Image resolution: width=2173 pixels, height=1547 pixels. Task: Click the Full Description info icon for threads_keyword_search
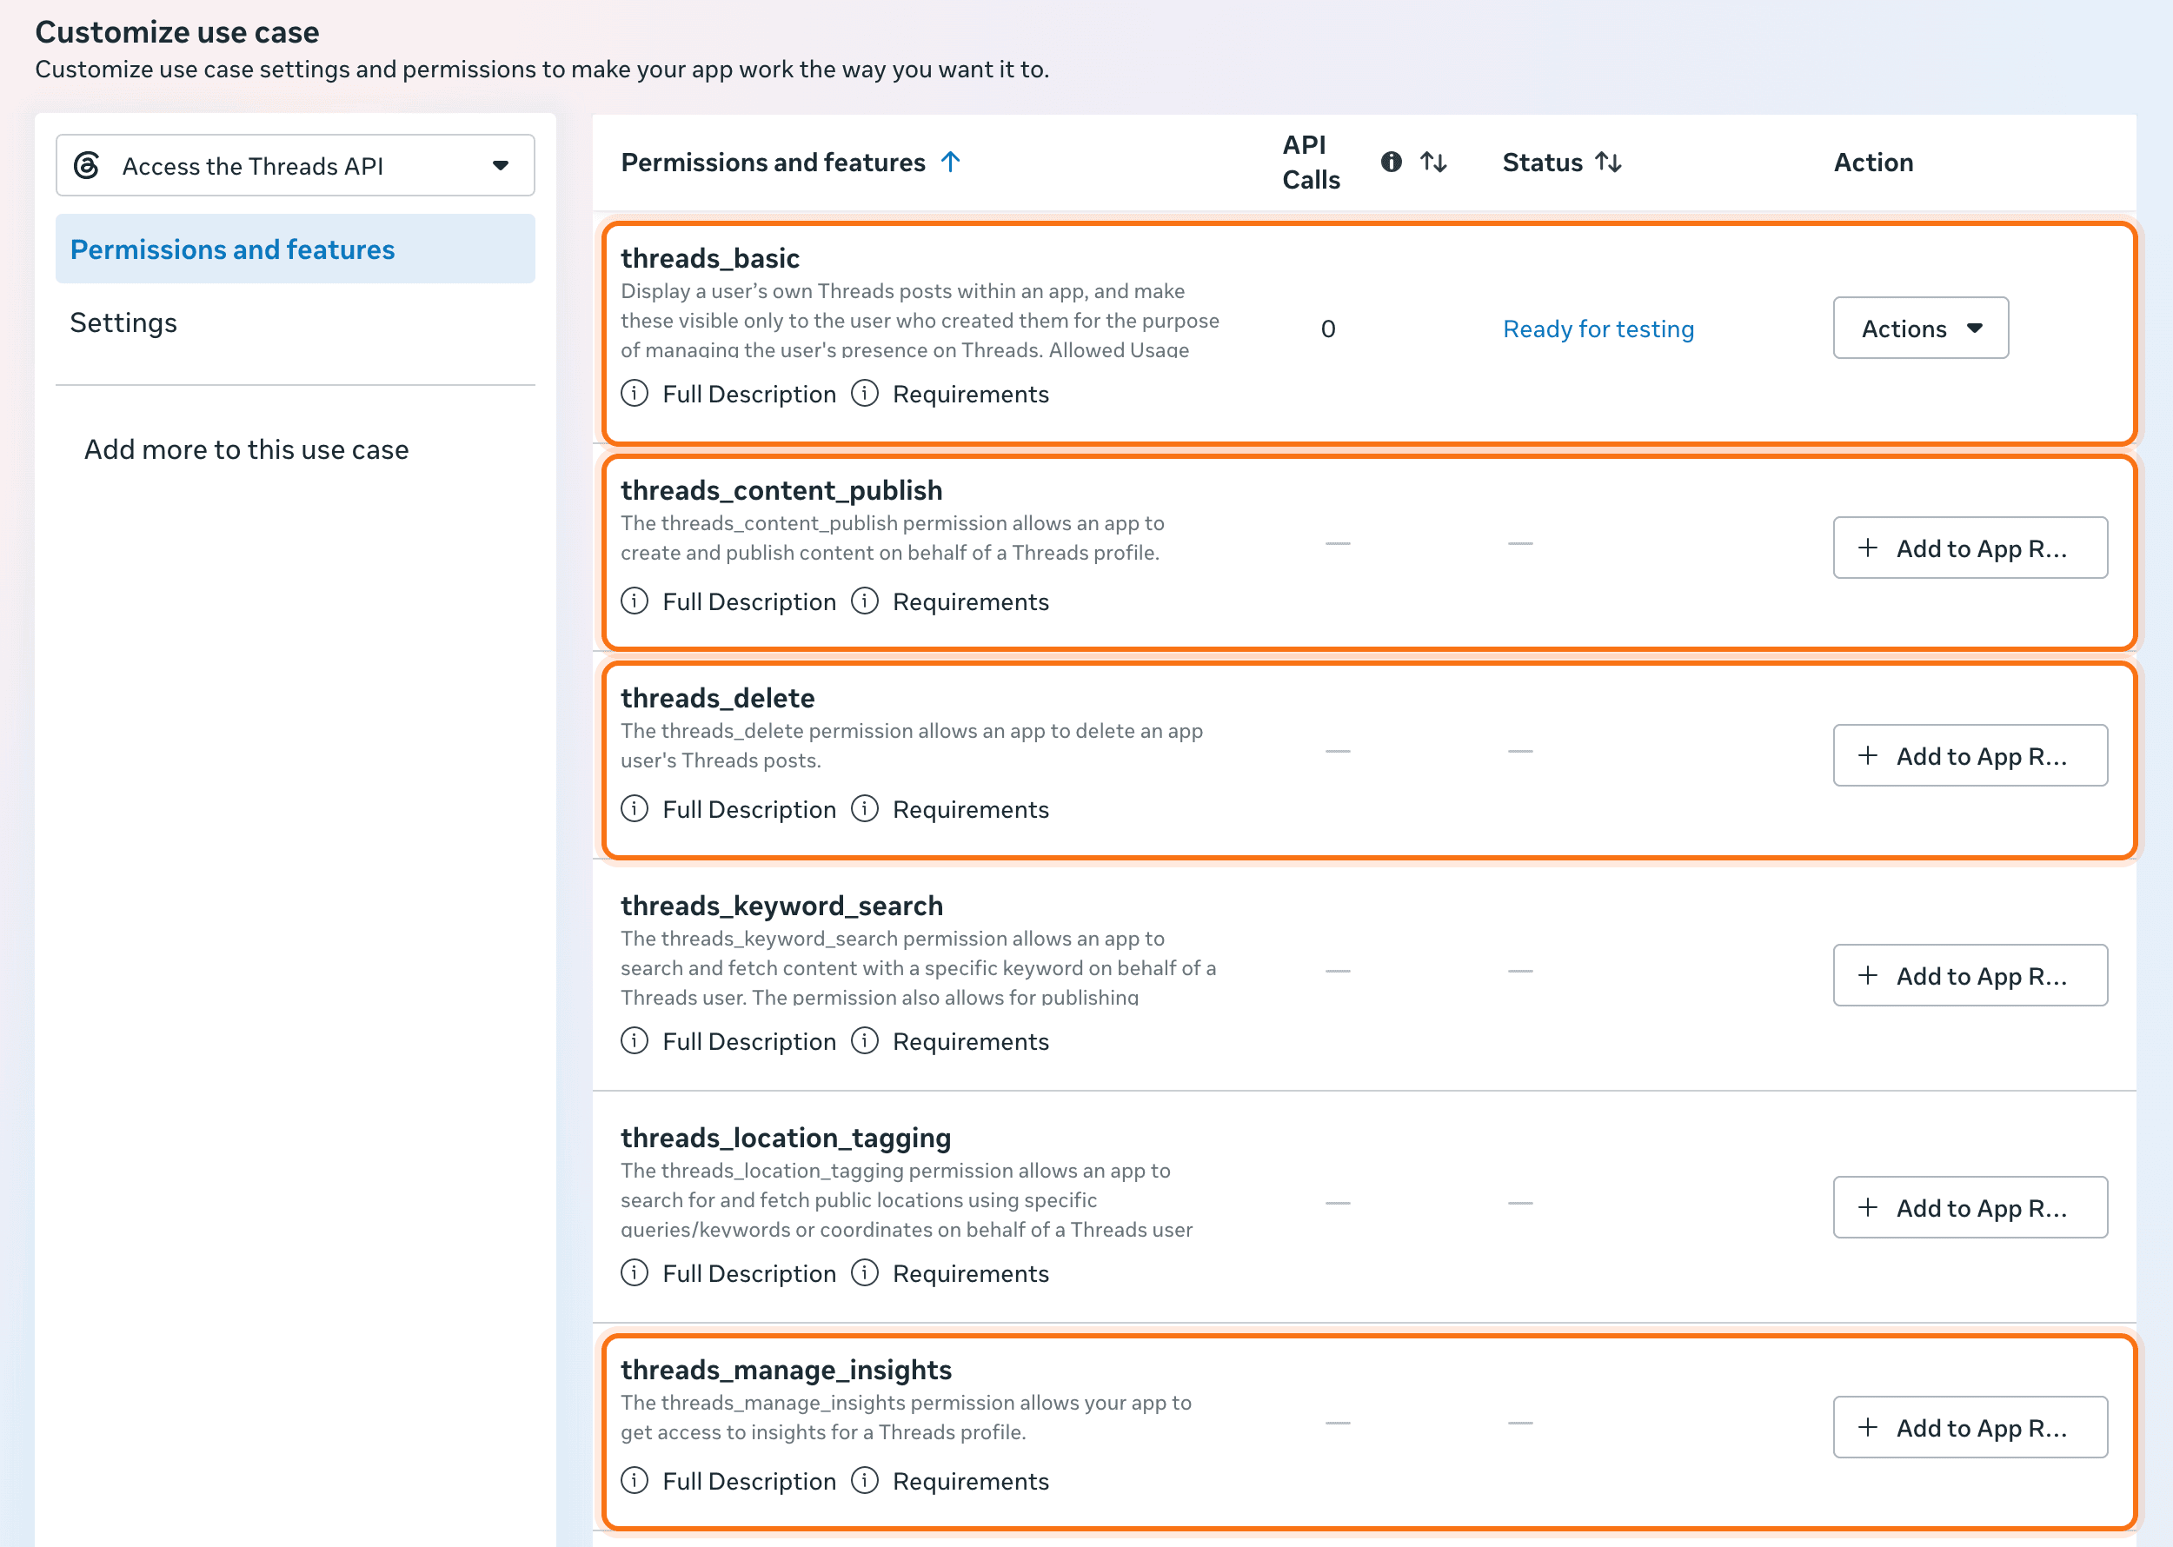(x=635, y=1040)
